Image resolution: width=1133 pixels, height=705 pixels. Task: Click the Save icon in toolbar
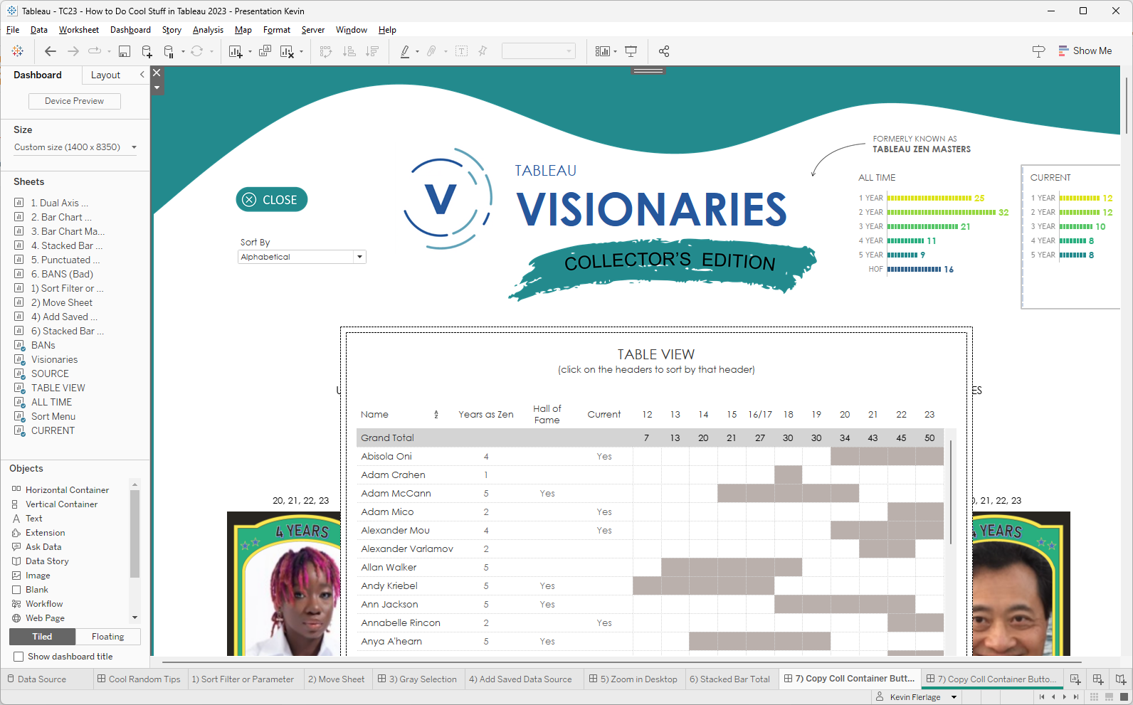[125, 51]
